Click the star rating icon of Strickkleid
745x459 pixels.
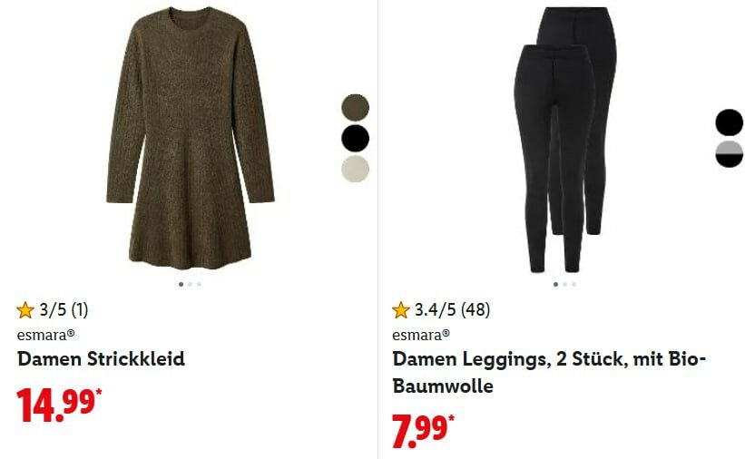pos(25,310)
